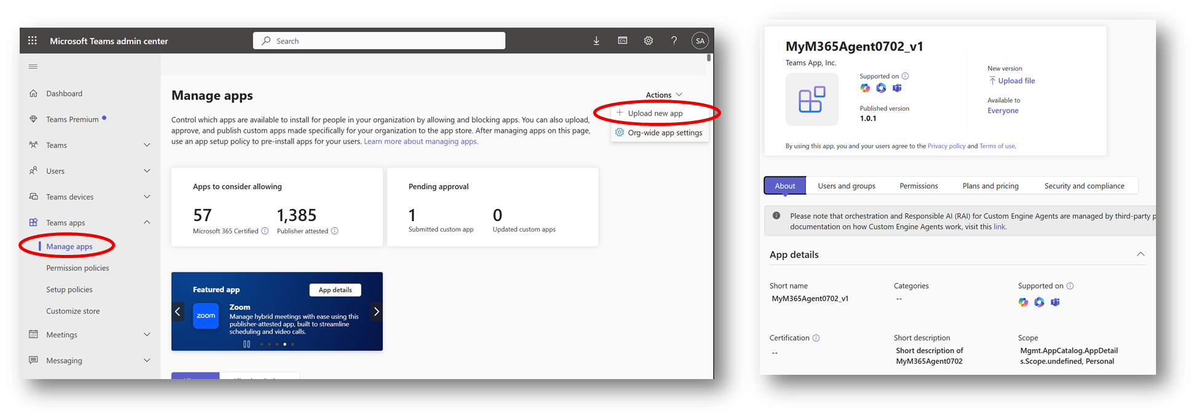Open the app launcher waffle icon
Viewport: 1196px width, 419px height.
point(33,41)
